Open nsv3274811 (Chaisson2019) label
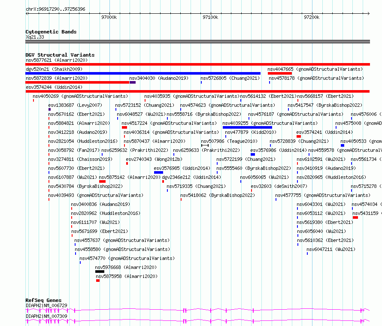The height and width of the screenshot is (326, 382). coord(80,159)
